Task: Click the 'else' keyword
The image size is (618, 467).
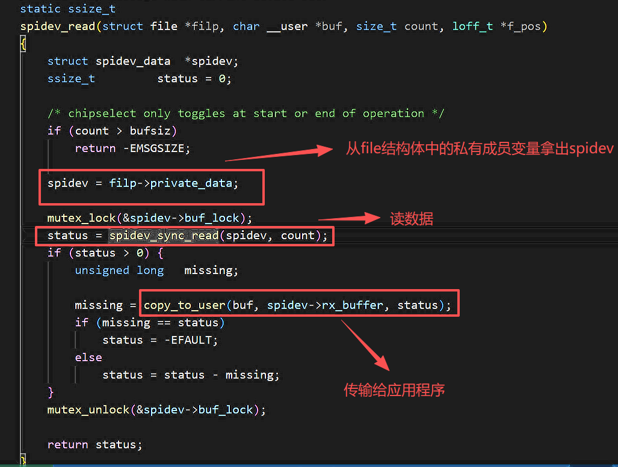Action: (x=88, y=358)
